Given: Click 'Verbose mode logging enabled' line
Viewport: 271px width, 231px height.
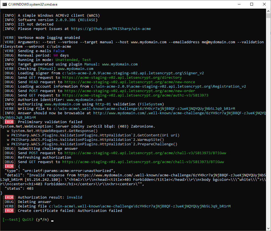Looking at the screenshot, I should pyautogui.click(x=41, y=38).
